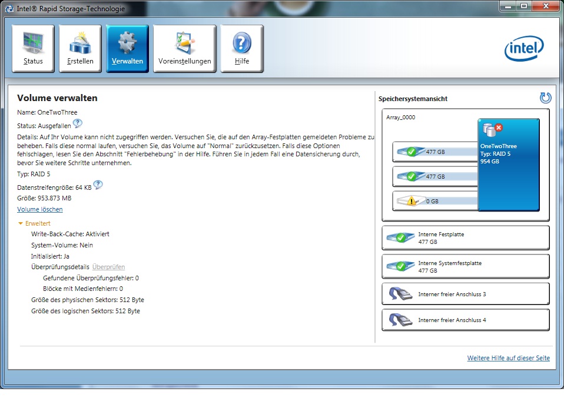Click the System-Volume: Nein text
The image size is (564, 402).
tap(62, 245)
